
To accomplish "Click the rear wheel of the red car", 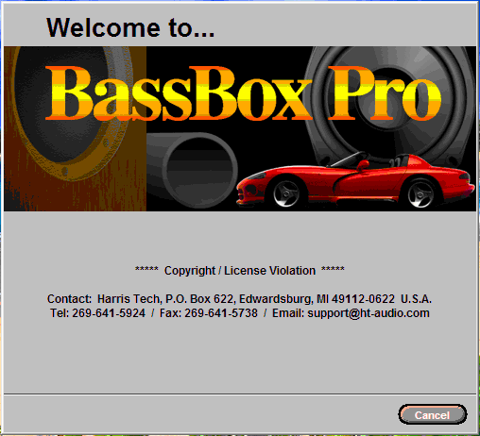I will (420, 193).
